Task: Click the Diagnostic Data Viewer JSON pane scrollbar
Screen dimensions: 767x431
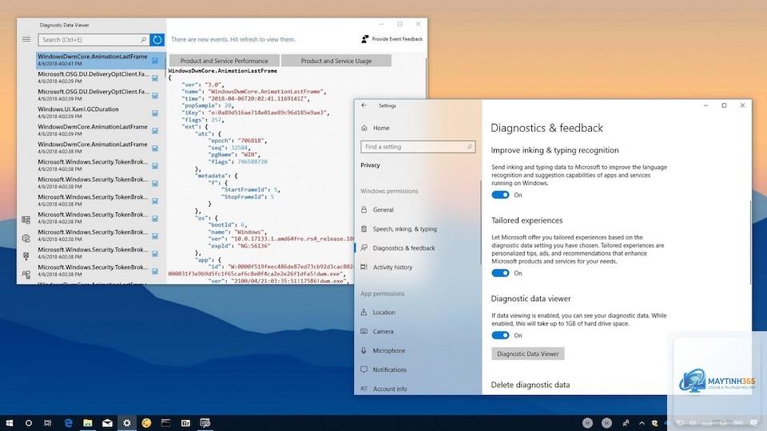Action: (426, 78)
